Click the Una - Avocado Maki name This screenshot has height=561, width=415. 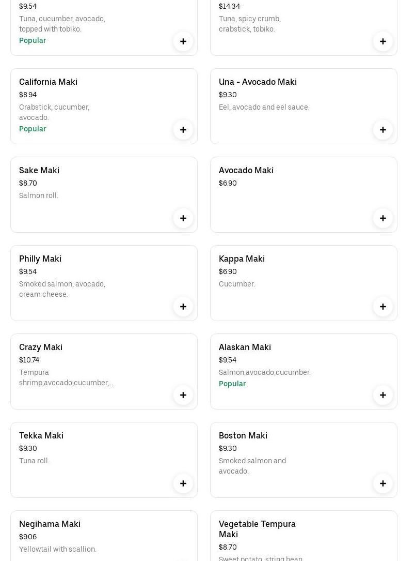point(258,82)
